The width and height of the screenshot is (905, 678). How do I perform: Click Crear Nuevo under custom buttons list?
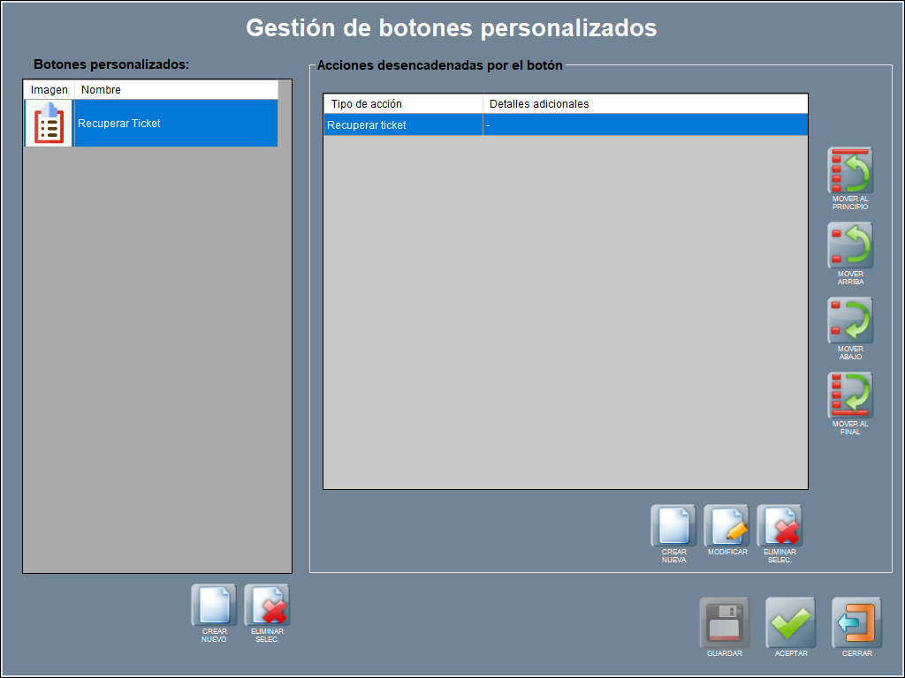pos(214,606)
